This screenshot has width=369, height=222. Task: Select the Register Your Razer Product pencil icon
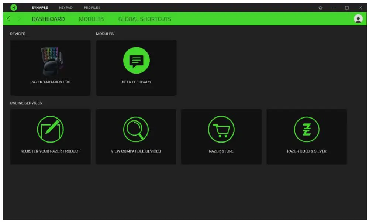coord(51,129)
